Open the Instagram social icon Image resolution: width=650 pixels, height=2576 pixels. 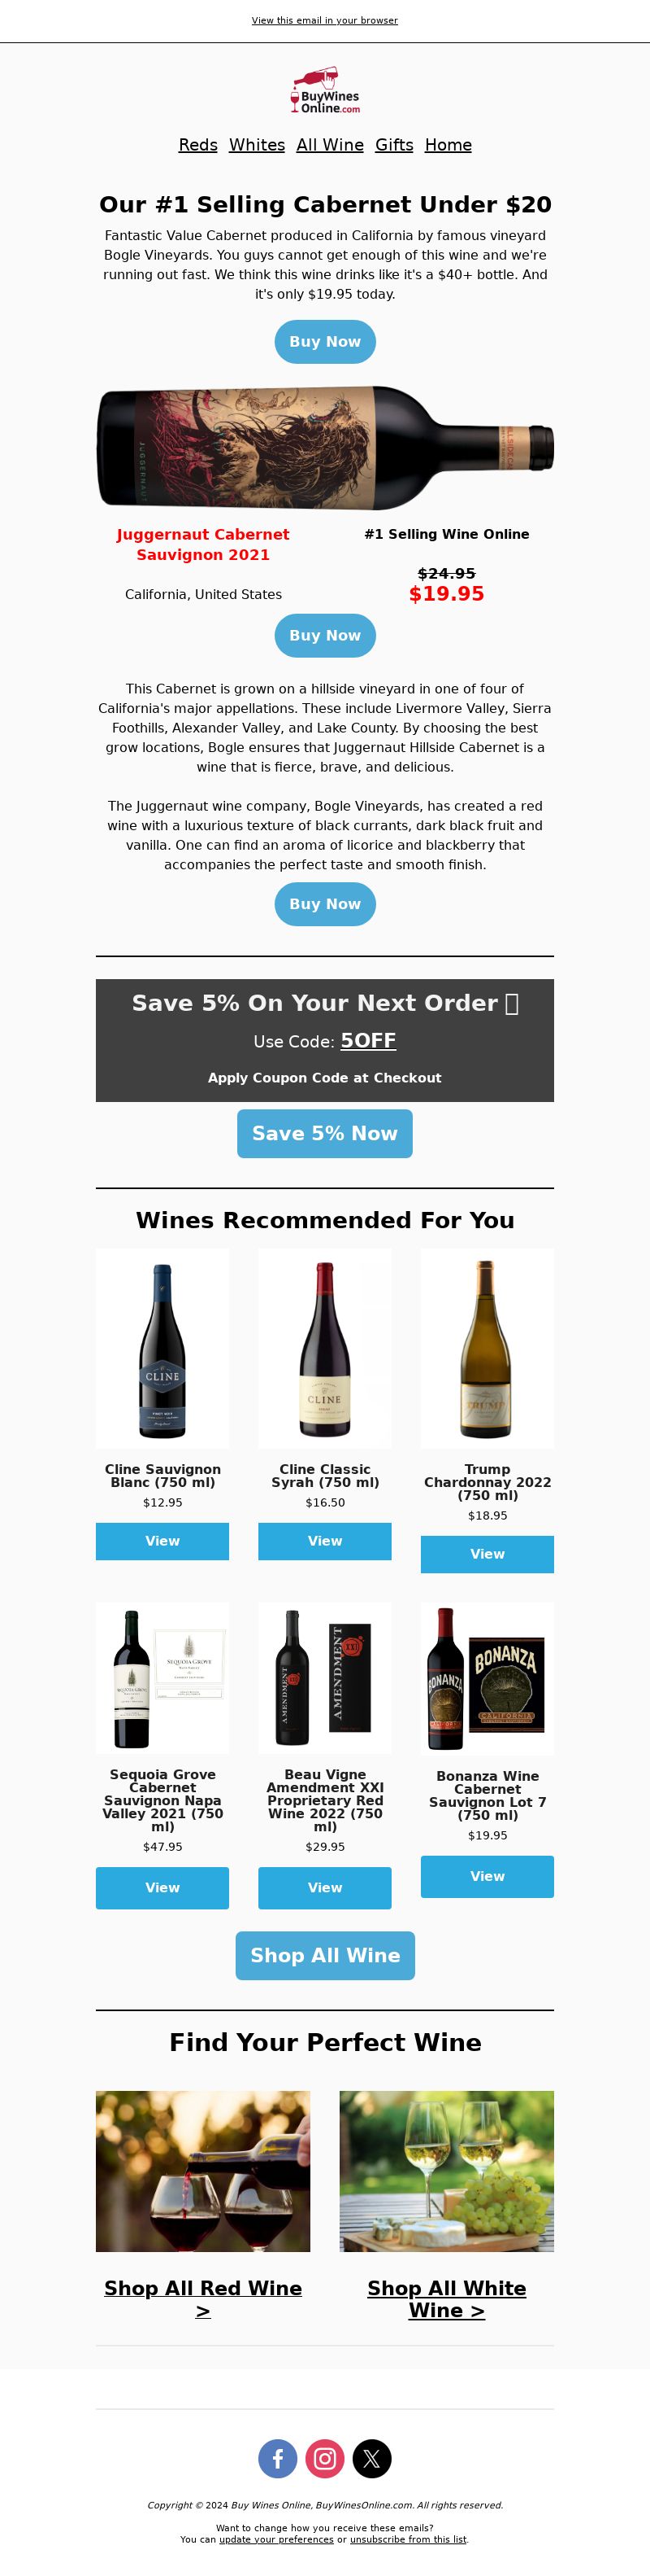tap(324, 2458)
